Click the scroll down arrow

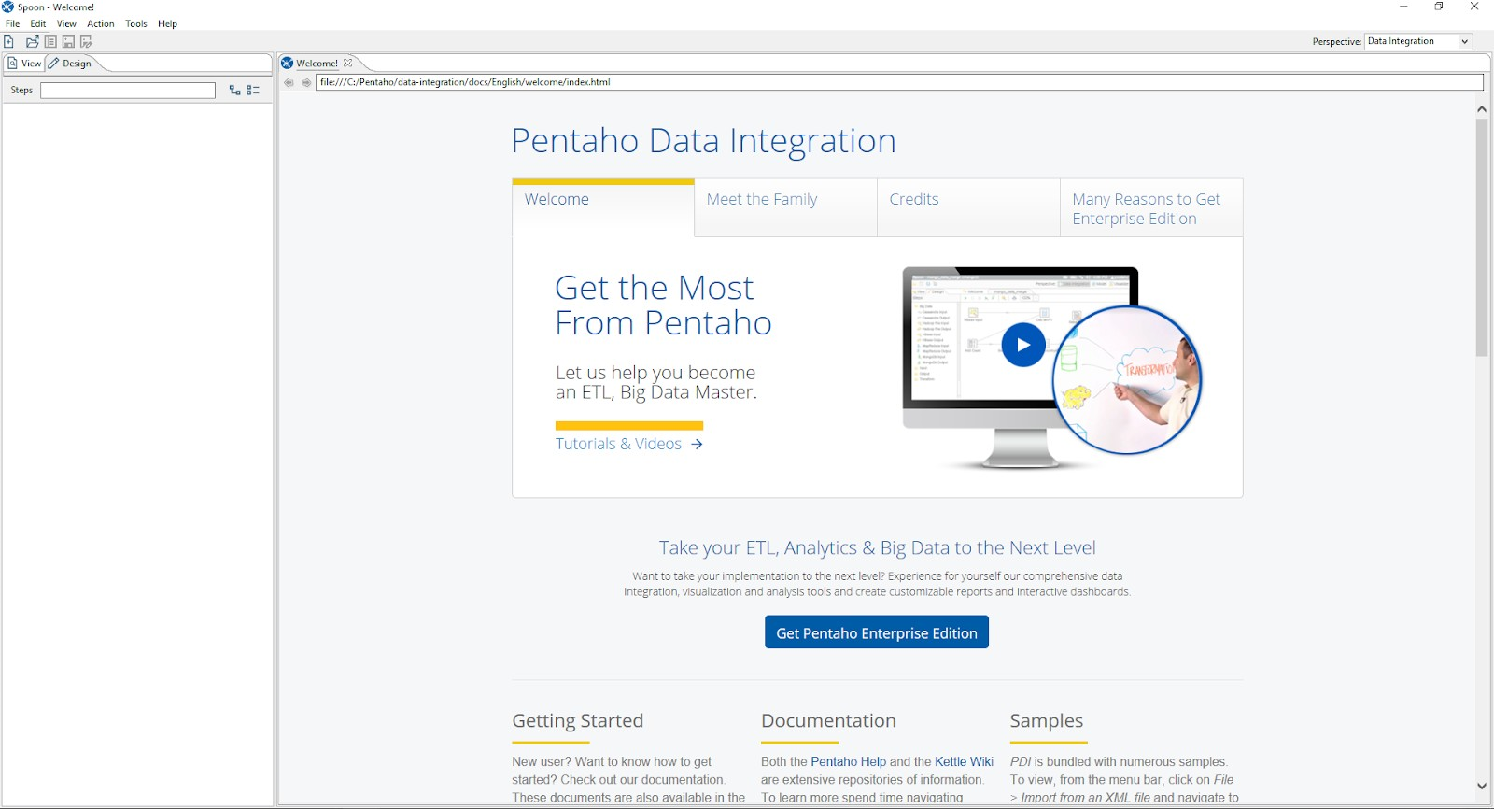coord(1482,786)
